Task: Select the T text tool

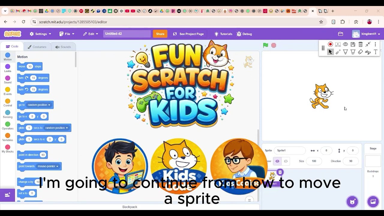Action: 375,52
